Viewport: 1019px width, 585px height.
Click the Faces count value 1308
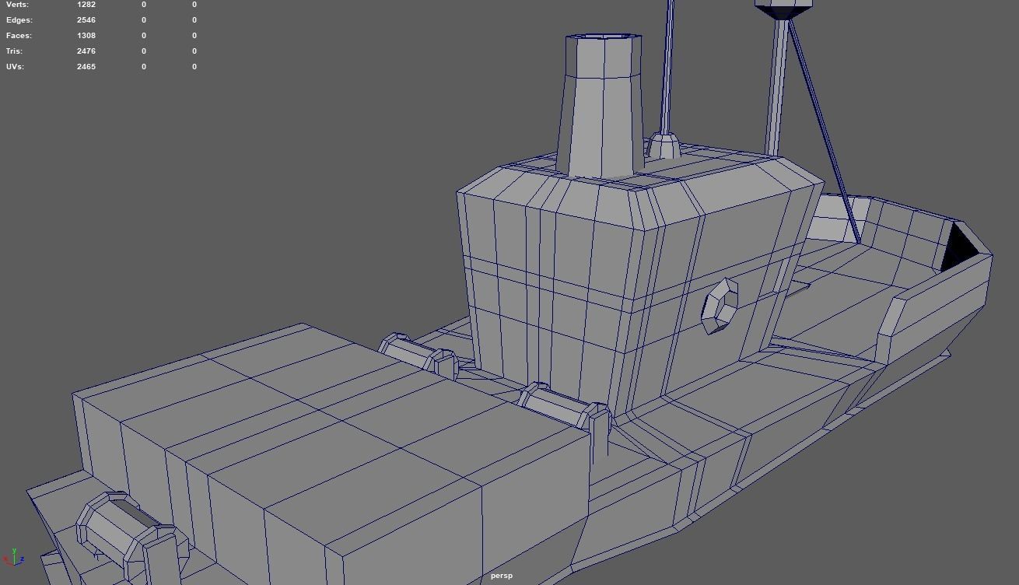pos(86,36)
